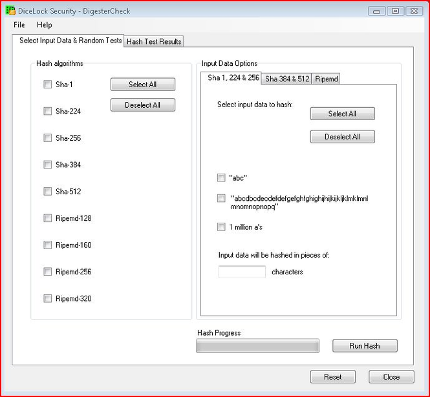Tick the Sha-256 algorithm checkbox
Viewport: 430px width, 397px height.
click(x=47, y=137)
